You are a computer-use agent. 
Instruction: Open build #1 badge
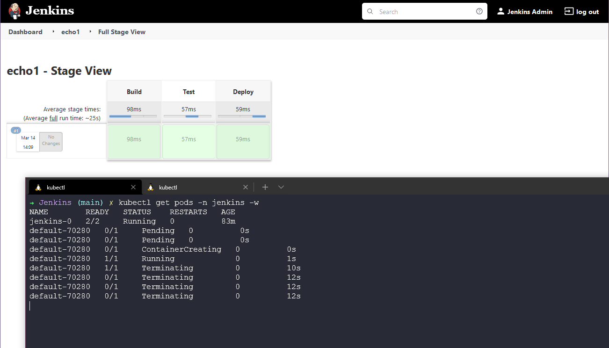pyautogui.click(x=16, y=130)
